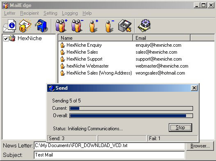Screen dimensions: 216x161
Task: Click the remove recipient group icon
Action: pos(77,26)
